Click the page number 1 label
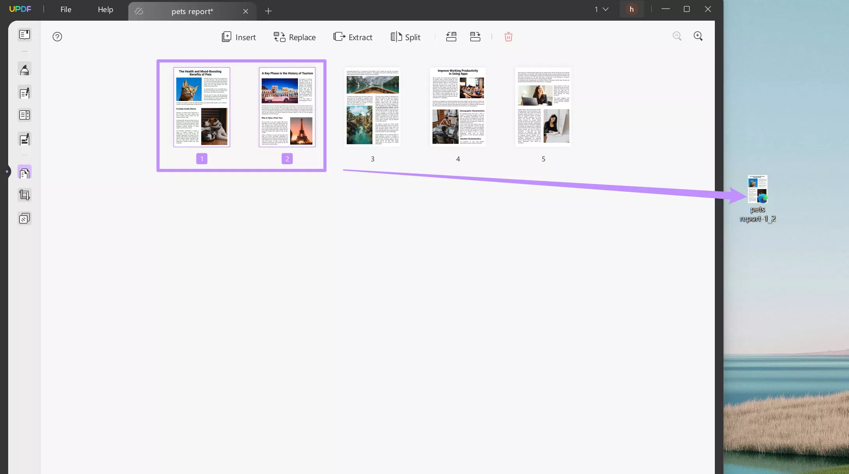 pos(202,159)
